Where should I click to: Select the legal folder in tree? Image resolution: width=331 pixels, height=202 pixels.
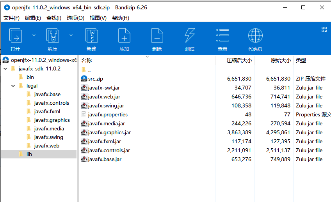point(32,86)
